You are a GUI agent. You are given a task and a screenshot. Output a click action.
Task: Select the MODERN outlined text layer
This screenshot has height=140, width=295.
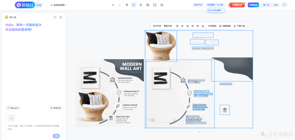[203, 35]
